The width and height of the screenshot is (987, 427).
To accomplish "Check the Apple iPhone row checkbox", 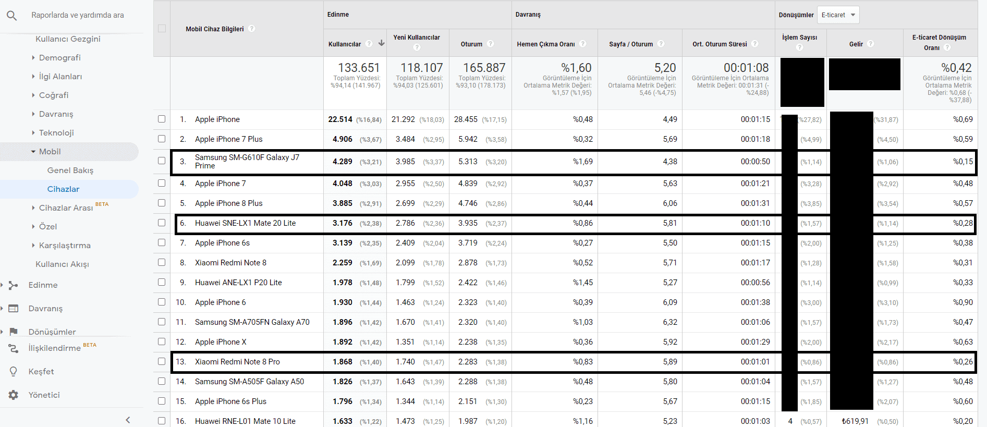I will (162, 119).
